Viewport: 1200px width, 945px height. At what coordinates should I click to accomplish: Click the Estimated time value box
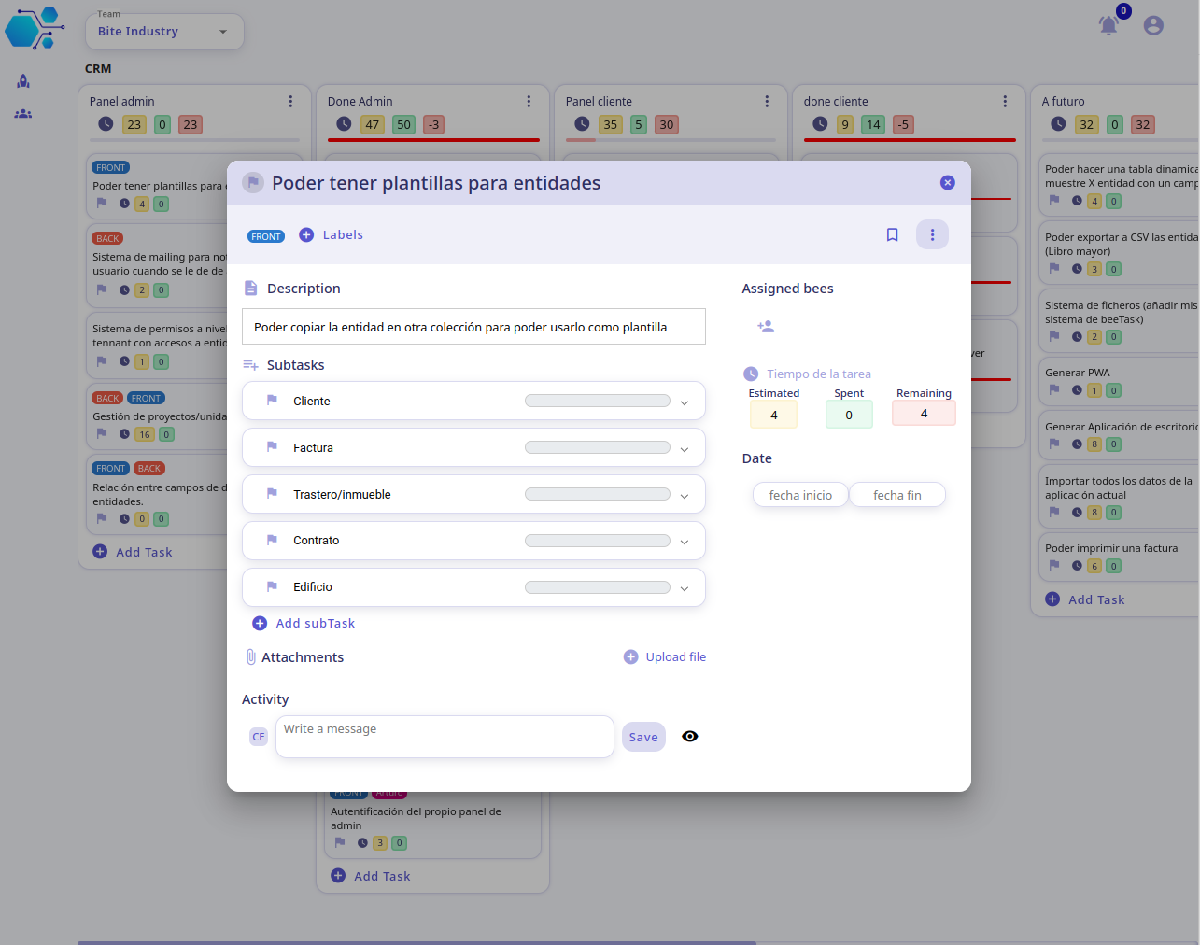click(773, 415)
